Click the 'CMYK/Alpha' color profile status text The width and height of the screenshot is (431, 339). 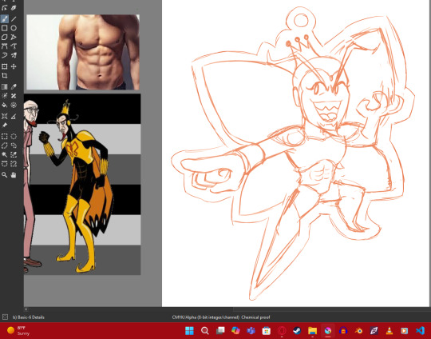(221, 317)
